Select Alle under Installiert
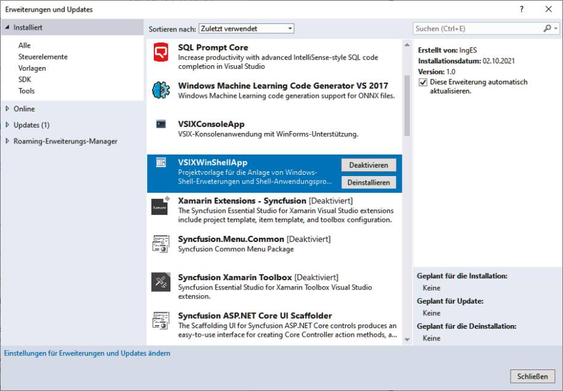 click(x=25, y=46)
